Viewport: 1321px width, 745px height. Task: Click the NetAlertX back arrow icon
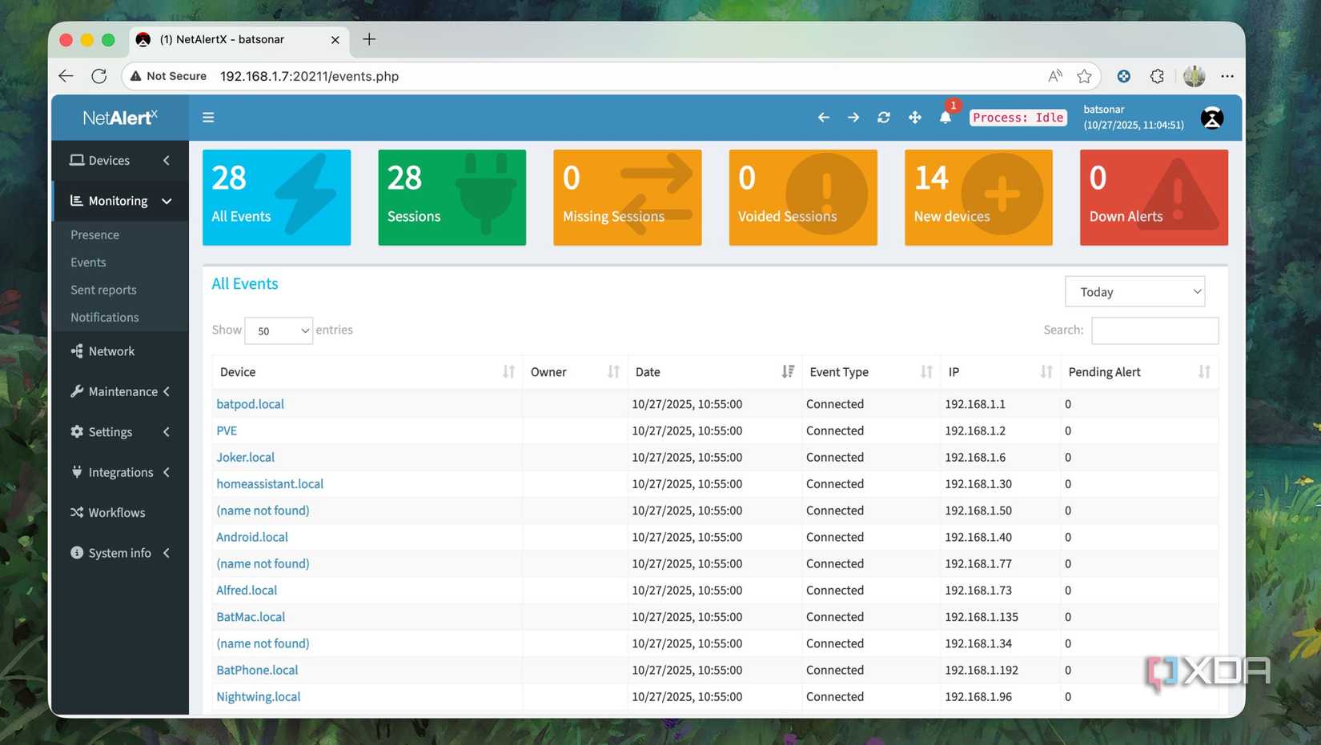point(823,118)
